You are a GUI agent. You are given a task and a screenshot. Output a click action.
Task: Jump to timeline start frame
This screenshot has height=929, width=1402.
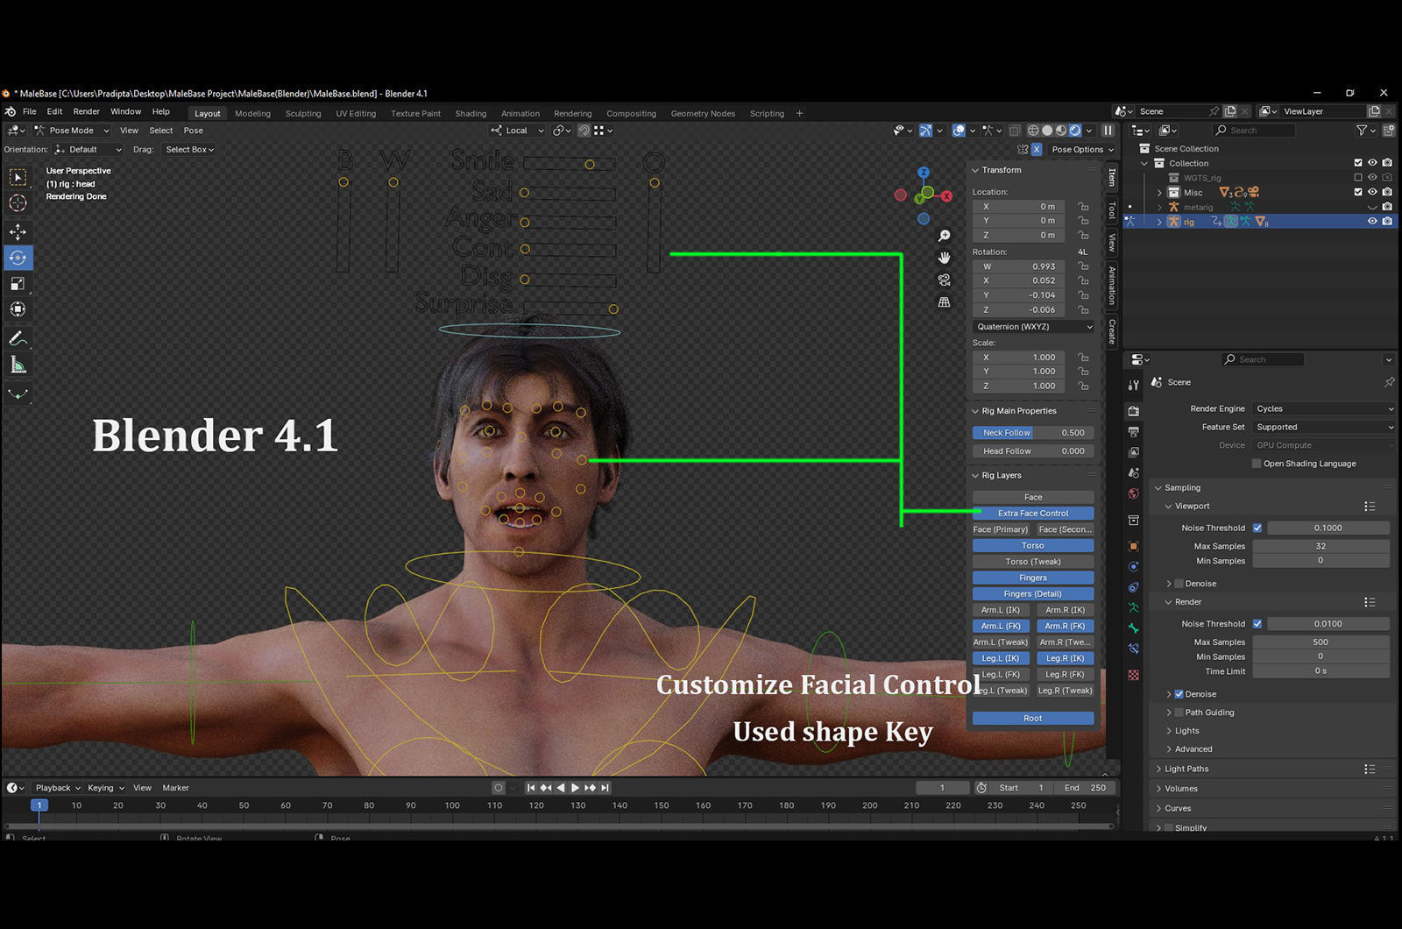tap(530, 788)
